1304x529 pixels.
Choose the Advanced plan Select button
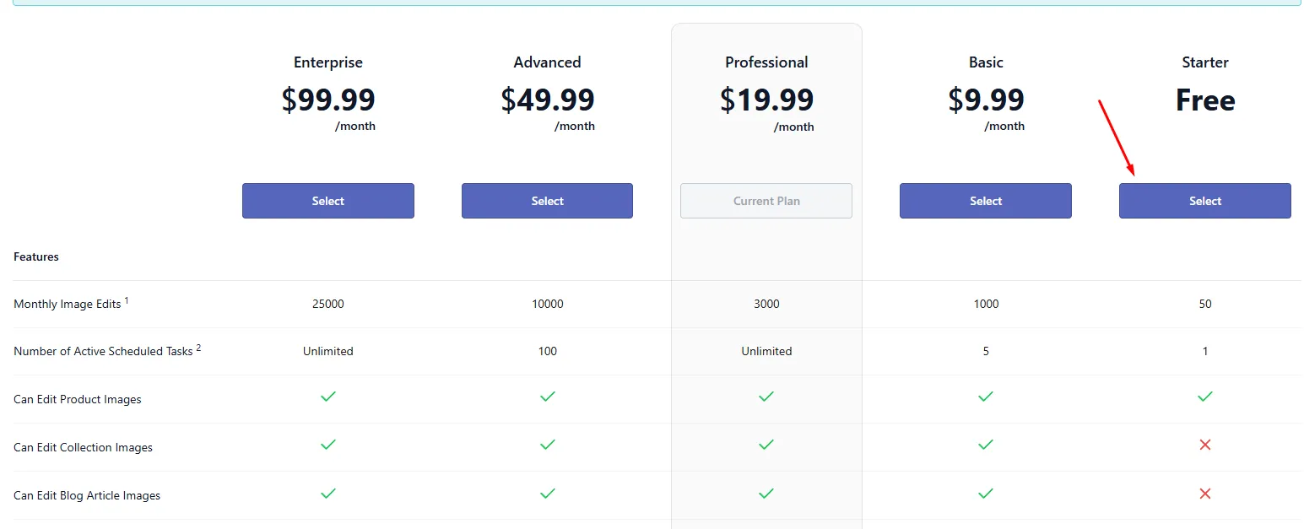(547, 201)
